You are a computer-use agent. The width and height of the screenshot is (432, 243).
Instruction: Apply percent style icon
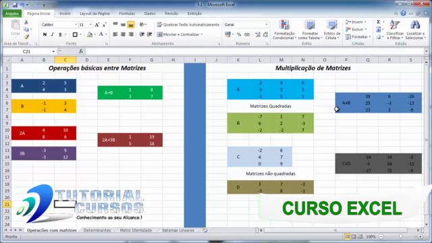[x=239, y=34]
